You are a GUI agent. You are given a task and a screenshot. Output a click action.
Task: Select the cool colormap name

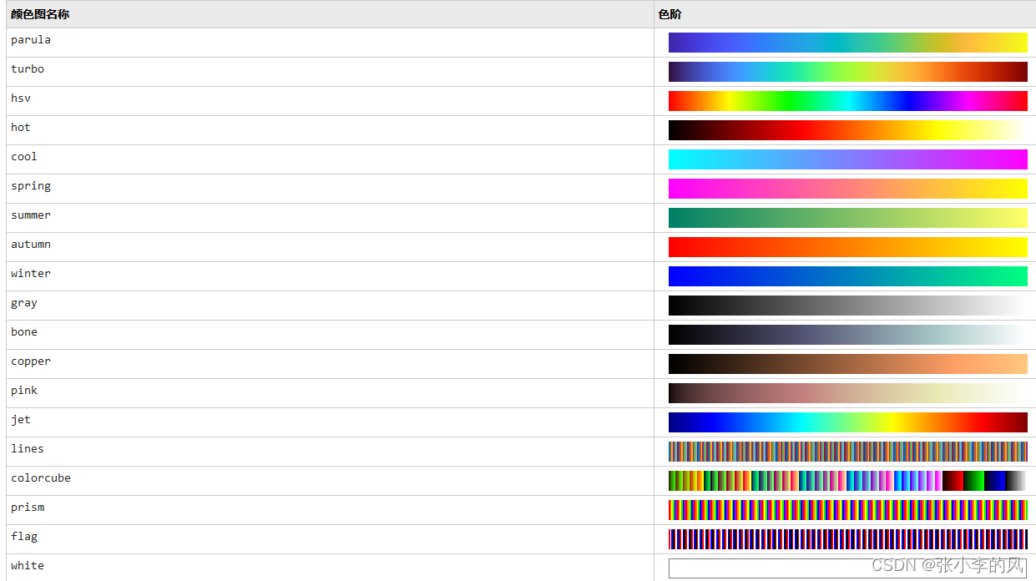[23, 156]
